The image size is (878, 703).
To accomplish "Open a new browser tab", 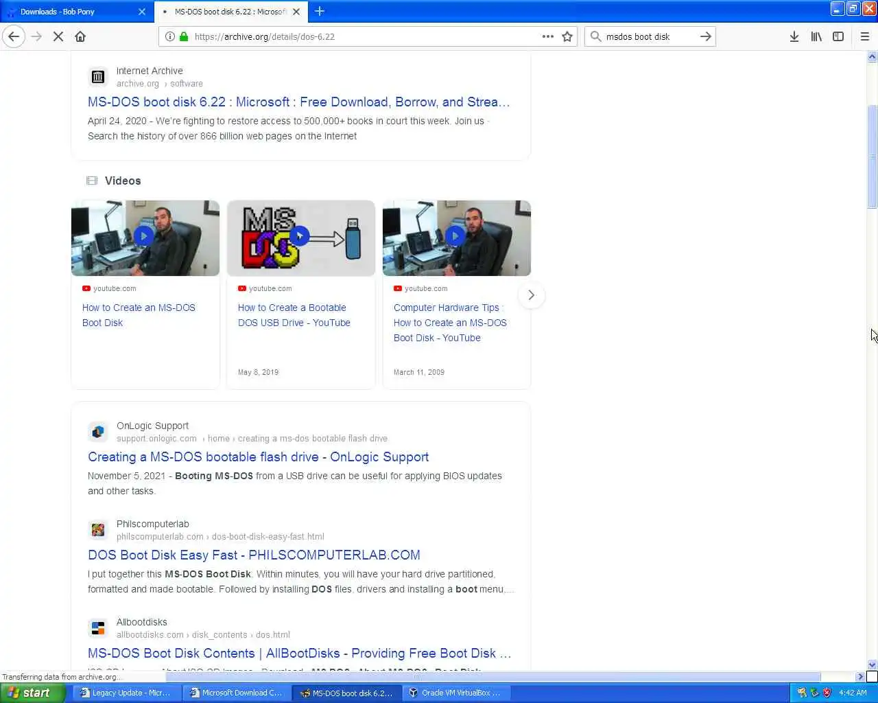I will pyautogui.click(x=320, y=11).
